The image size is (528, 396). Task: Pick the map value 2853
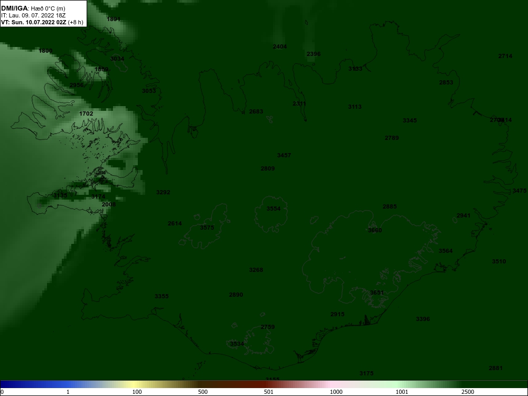[446, 82]
